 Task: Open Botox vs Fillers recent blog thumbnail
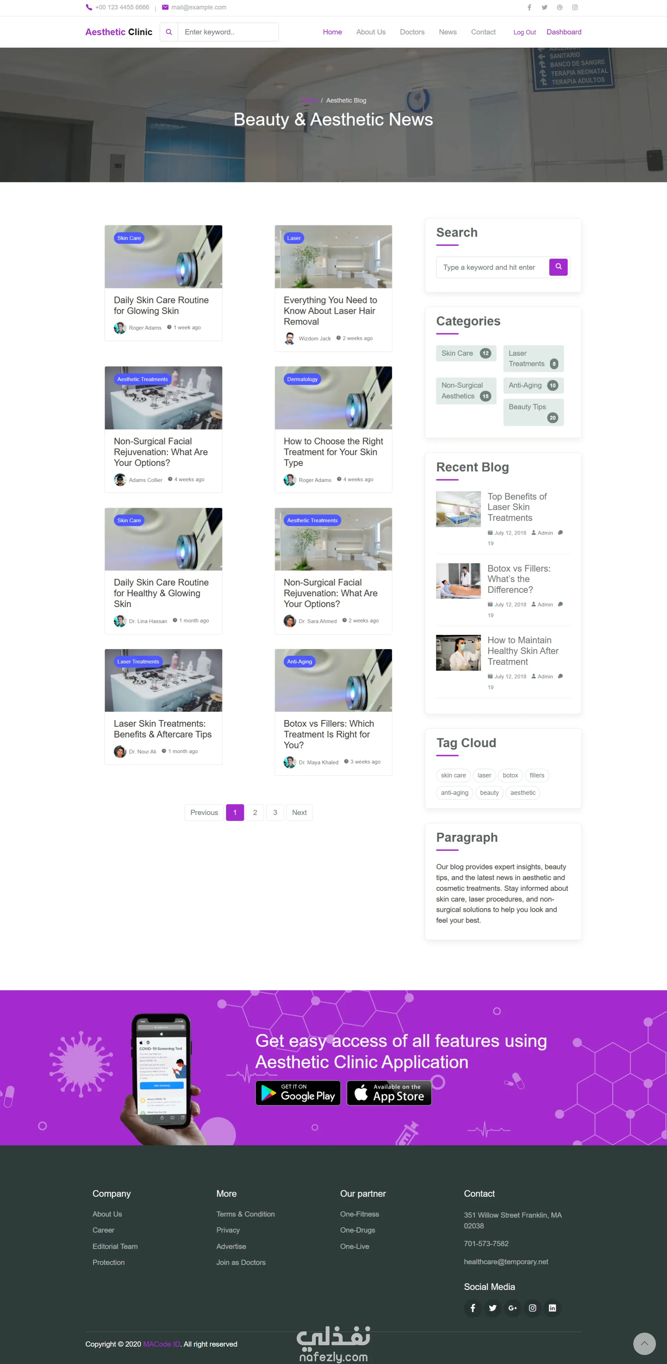click(458, 581)
